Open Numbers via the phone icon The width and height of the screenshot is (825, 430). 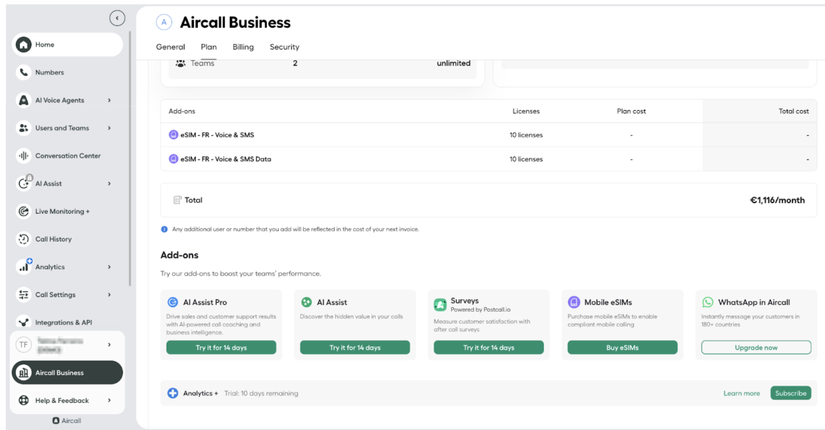23,72
